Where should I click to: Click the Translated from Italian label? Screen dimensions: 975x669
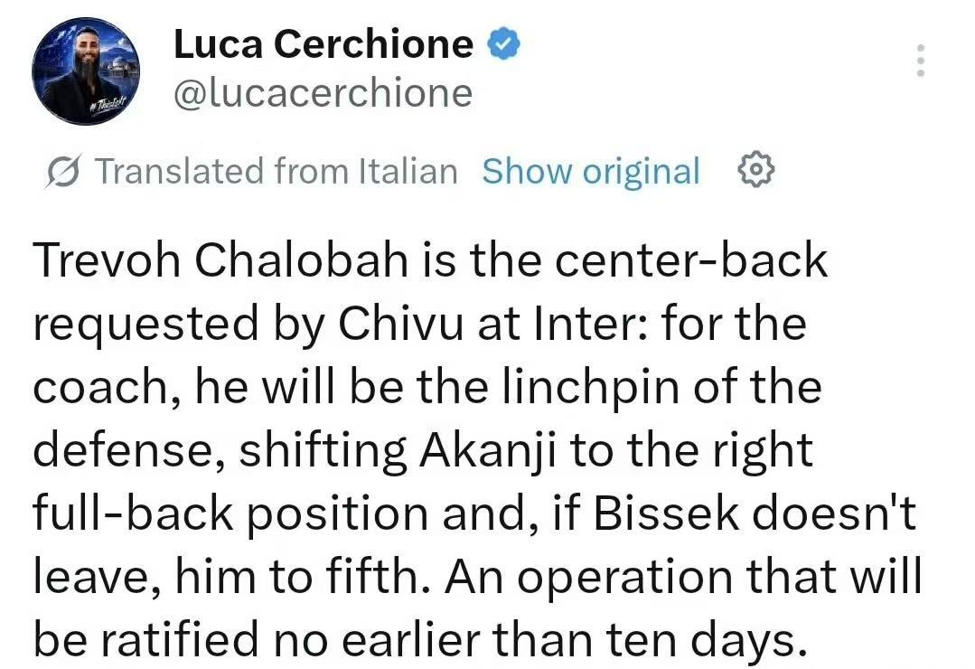pyautogui.click(x=277, y=171)
